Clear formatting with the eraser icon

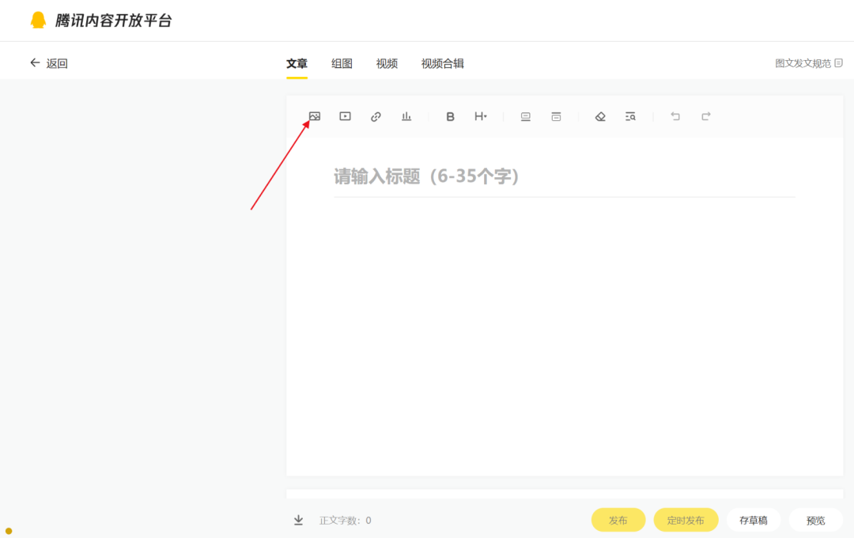click(x=600, y=116)
